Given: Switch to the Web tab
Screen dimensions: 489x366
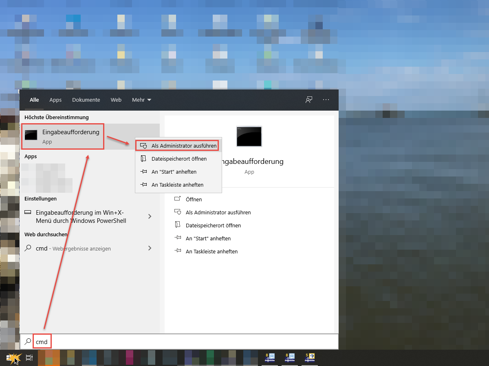Looking at the screenshot, I should click(116, 100).
